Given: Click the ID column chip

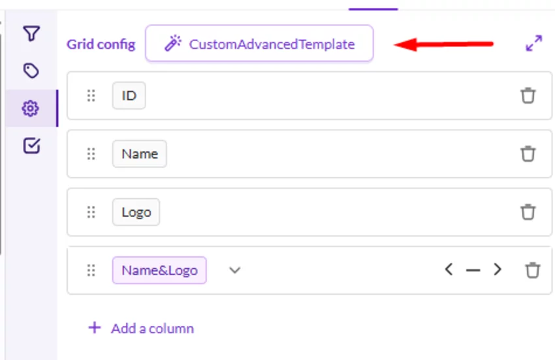Looking at the screenshot, I should tap(129, 95).
